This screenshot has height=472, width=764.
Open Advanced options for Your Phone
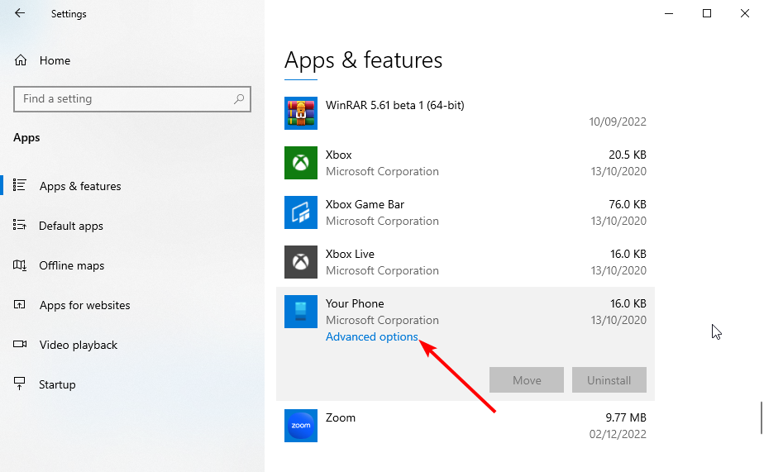coord(372,336)
